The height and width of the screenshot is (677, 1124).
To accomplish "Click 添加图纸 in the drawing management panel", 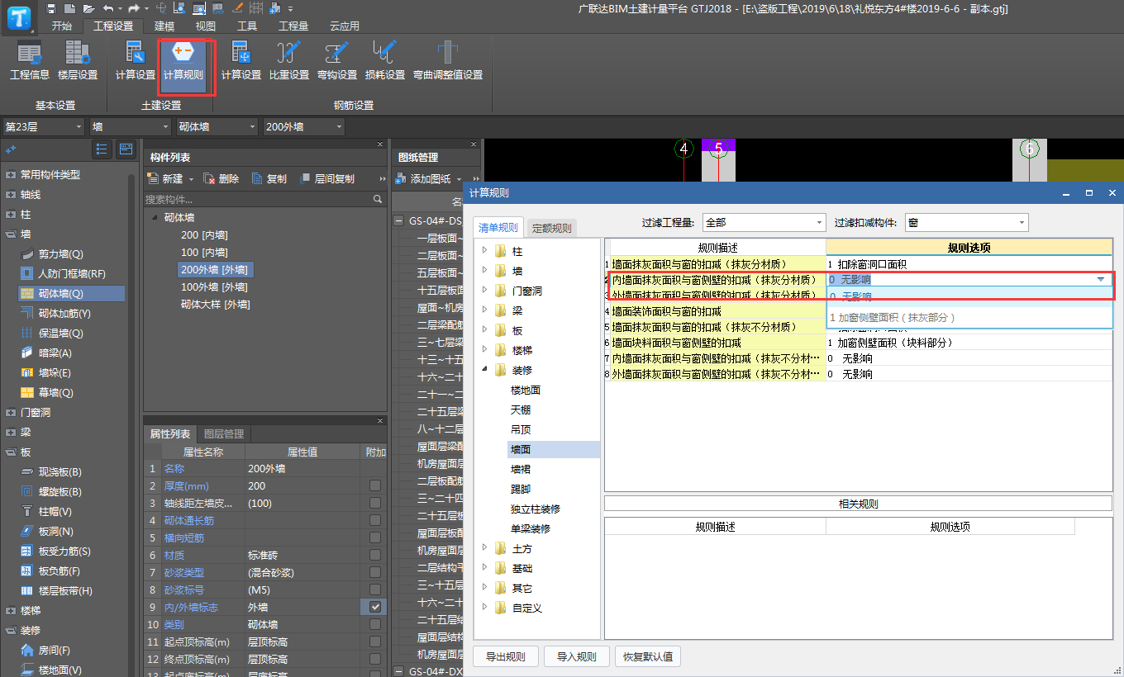I will tap(424, 179).
